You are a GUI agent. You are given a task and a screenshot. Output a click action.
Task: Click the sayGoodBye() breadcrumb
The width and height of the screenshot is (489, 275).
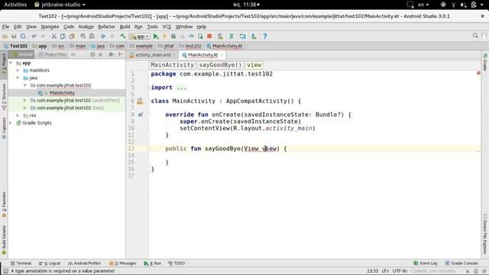pyautogui.click(x=221, y=65)
